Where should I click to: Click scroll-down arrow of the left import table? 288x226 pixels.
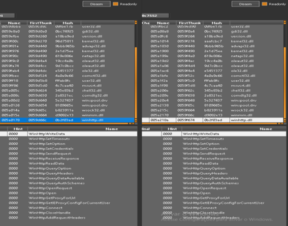pyautogui.click(x=136, y=121)
